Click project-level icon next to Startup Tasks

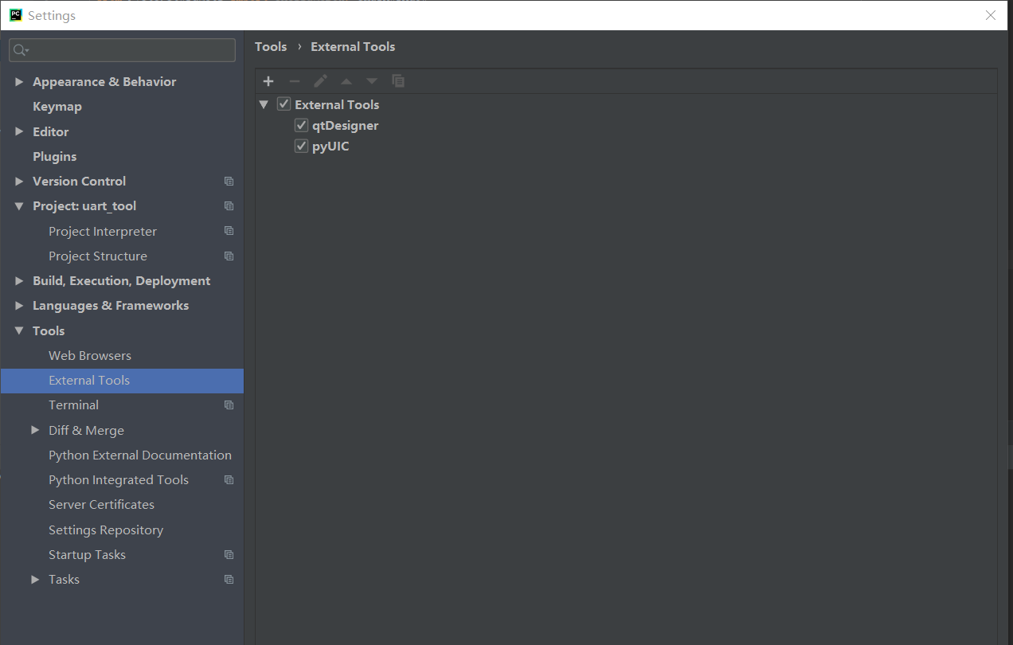pos(229,555)
